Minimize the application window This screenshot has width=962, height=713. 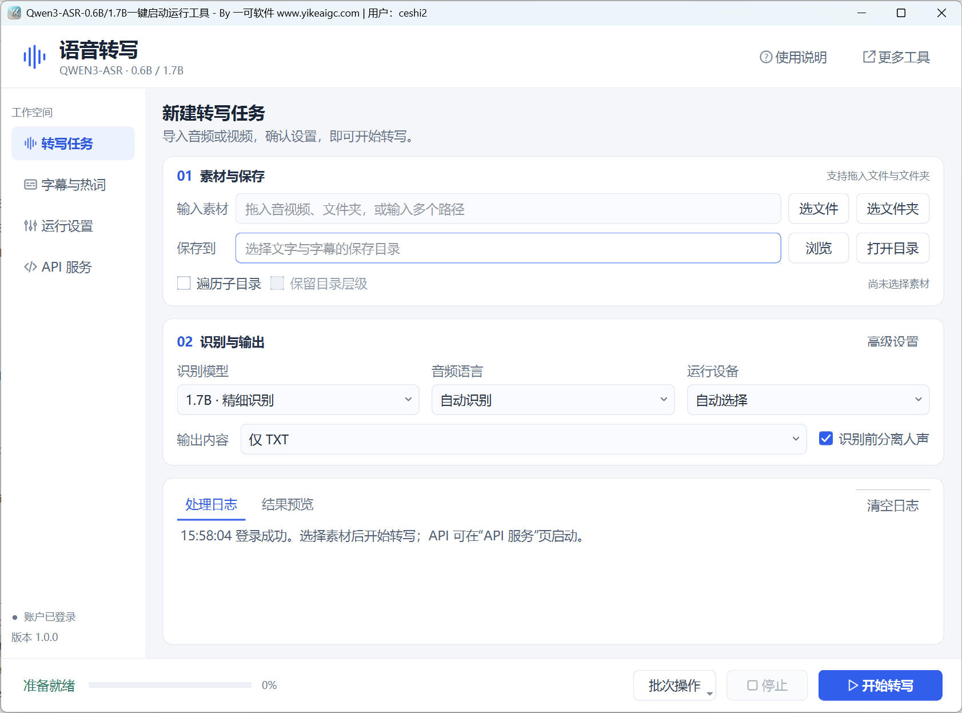(x=862, y=13)
